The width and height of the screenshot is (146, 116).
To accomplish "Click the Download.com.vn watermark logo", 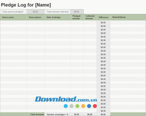I will click(66, 99).
